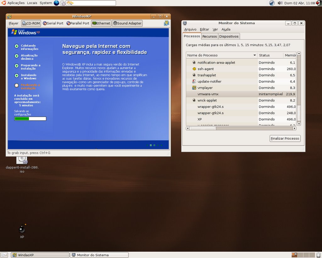Launch the Evolution mail icon in top panel
The image size is (322, 258).
pos(63,3)
